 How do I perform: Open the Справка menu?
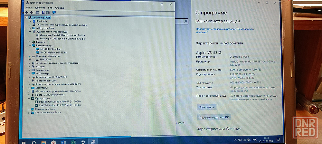(x=60, y=7)
